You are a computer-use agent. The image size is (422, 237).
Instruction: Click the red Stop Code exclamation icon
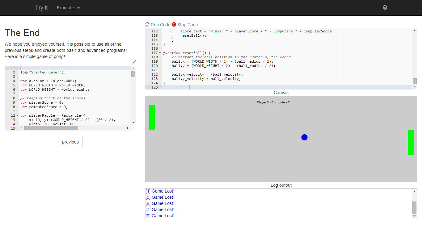click(174, 24)
